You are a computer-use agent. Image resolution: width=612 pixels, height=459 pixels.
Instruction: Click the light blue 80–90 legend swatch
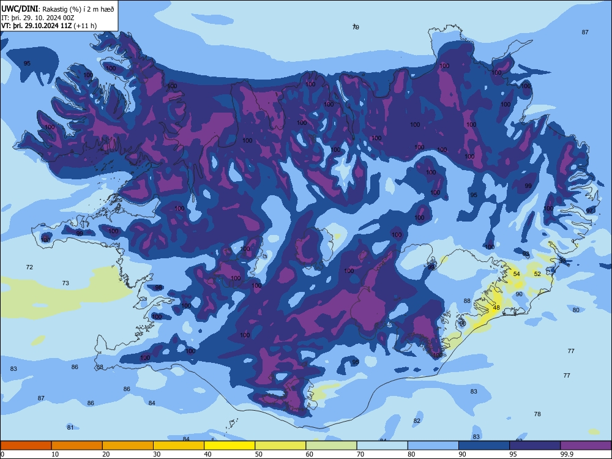(433, 446)
